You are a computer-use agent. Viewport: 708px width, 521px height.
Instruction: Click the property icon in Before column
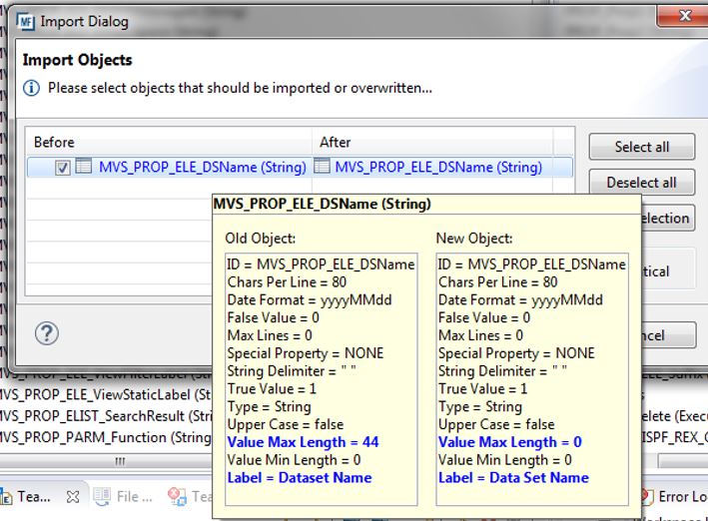84,168
